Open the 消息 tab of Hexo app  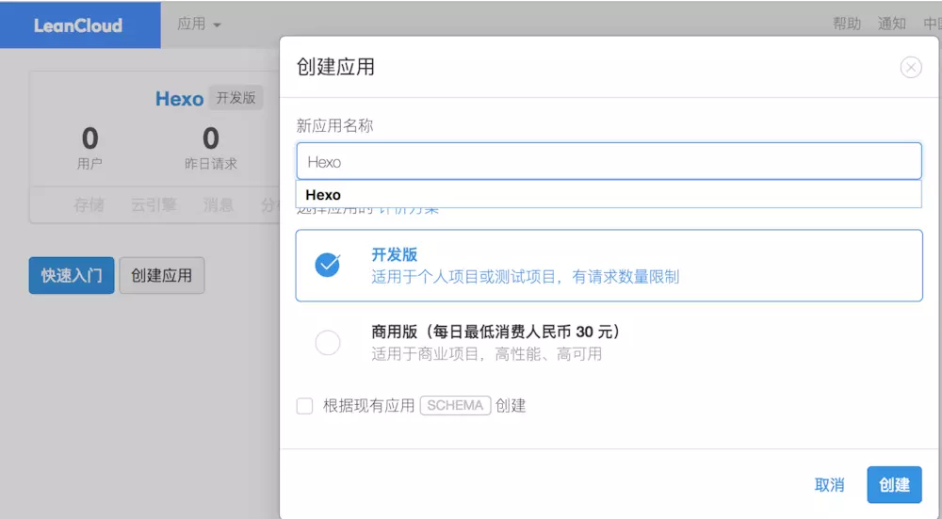219,205
